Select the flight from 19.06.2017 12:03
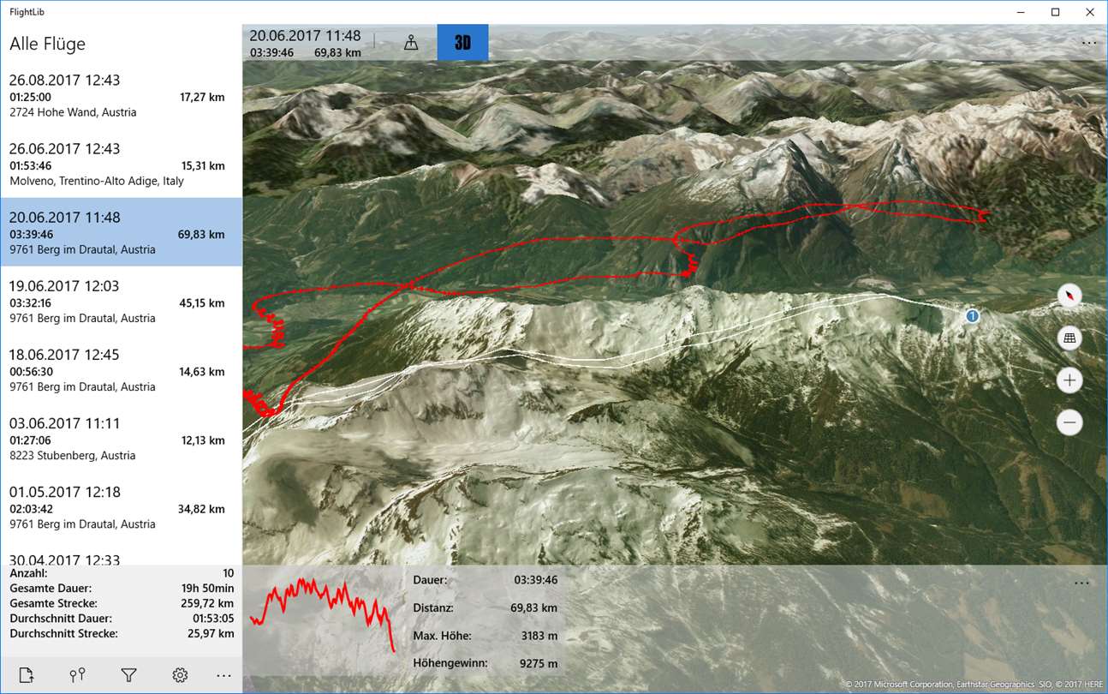The height and width of the screenshot is (694, 1108). (121, 301)
